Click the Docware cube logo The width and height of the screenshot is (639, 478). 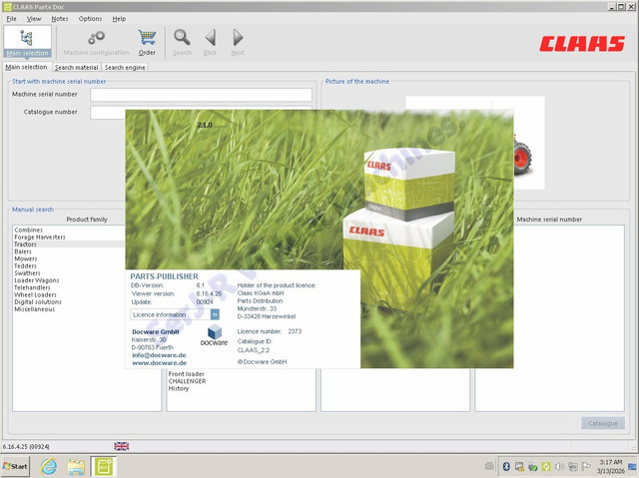215,332
